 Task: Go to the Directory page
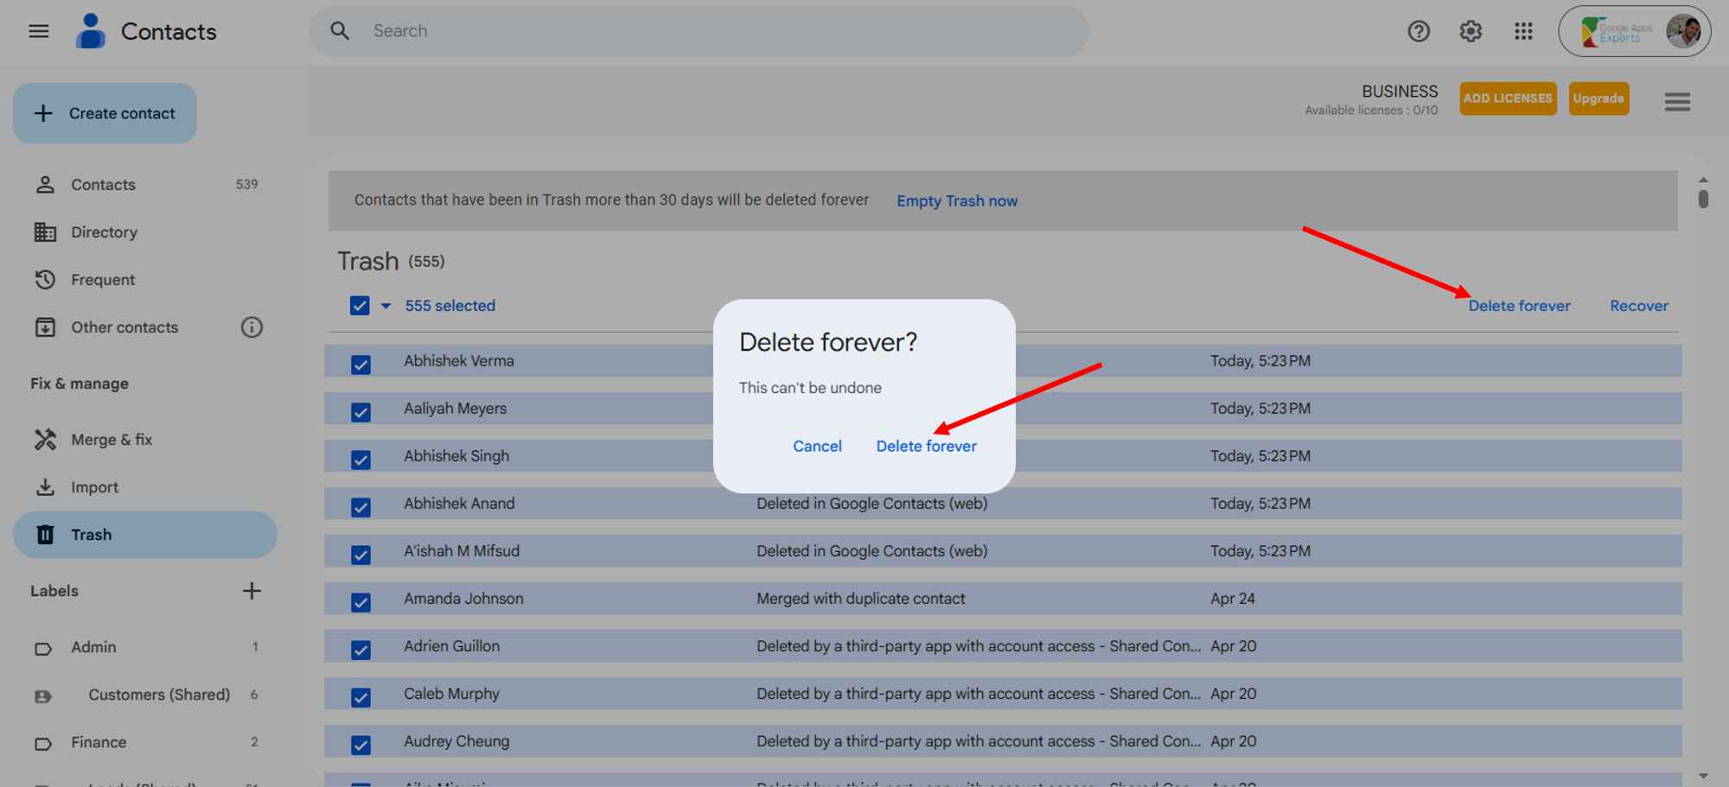104,232
